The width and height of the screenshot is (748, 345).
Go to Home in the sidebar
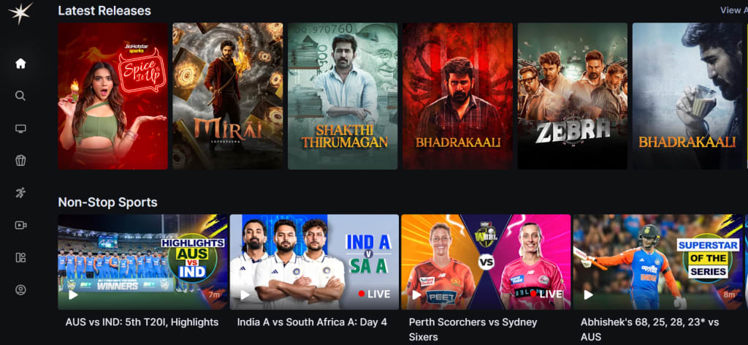(20, 64)
